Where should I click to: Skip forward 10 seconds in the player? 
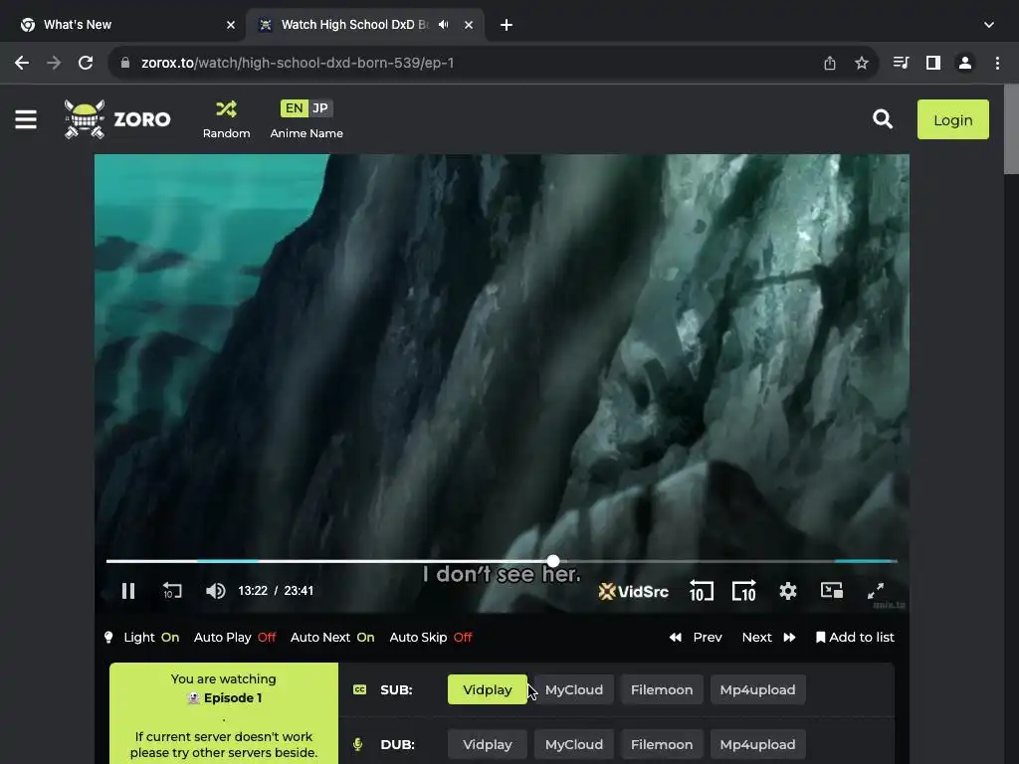[744, 591]
